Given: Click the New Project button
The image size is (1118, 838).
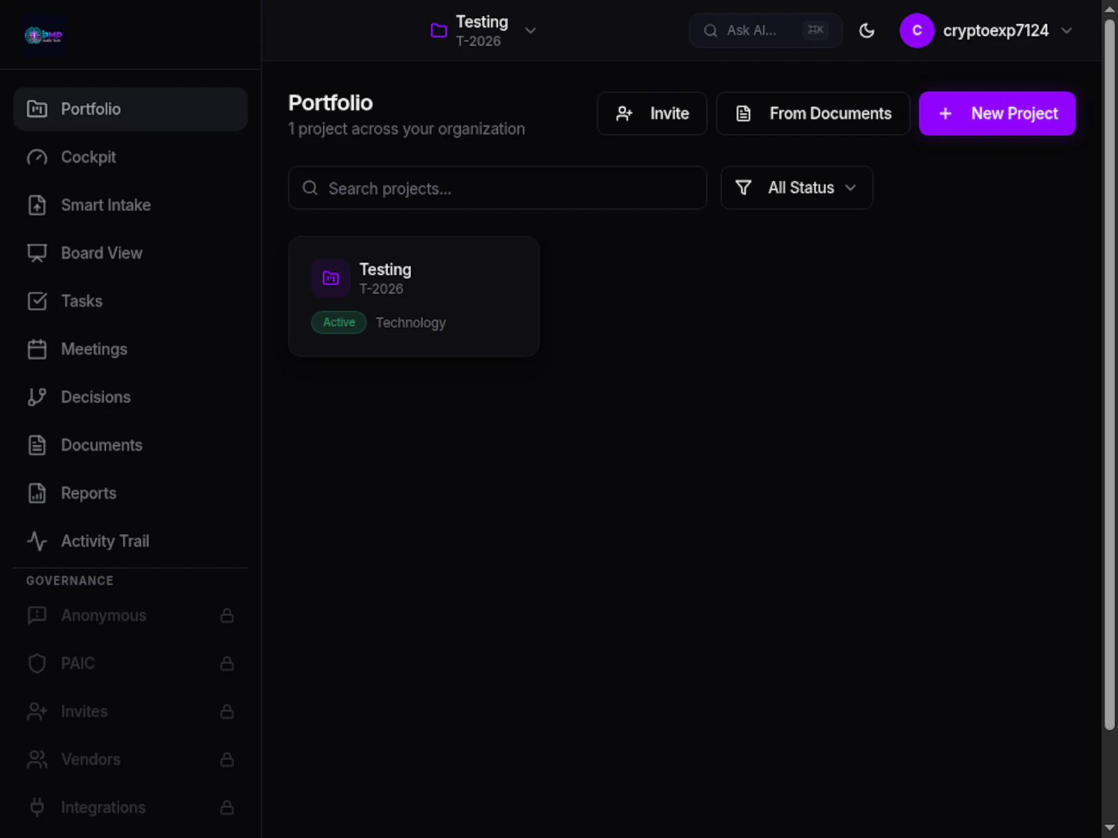Looking at the screenshot, I should (997, 113).
